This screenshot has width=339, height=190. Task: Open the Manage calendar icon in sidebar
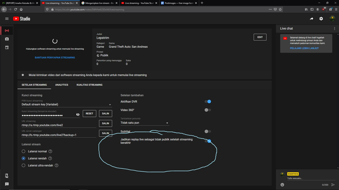tap(7, 47)
